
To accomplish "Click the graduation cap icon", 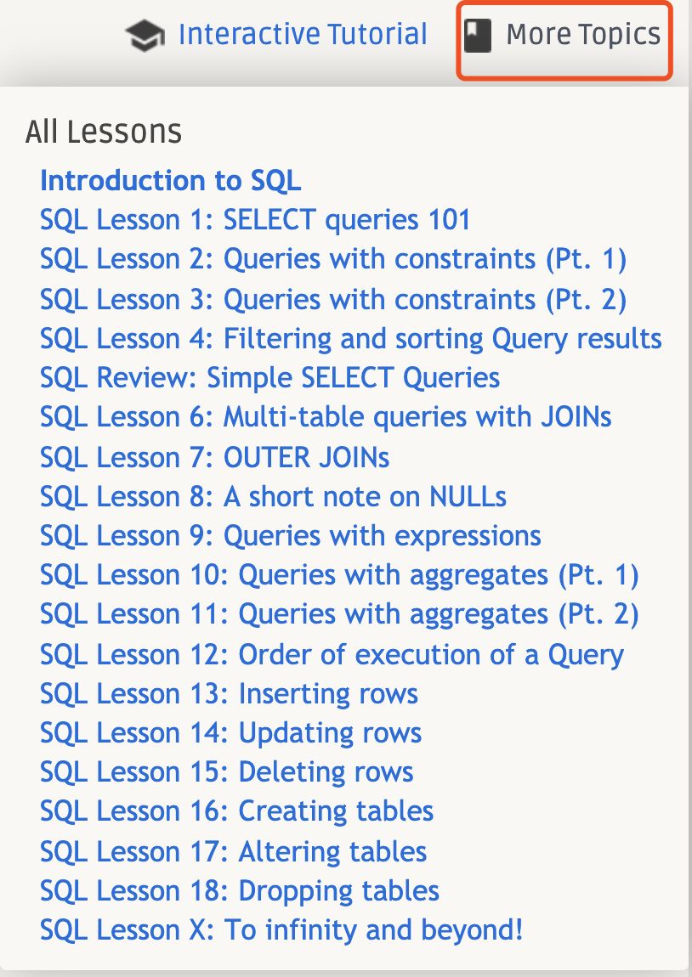I will point(145,36).
